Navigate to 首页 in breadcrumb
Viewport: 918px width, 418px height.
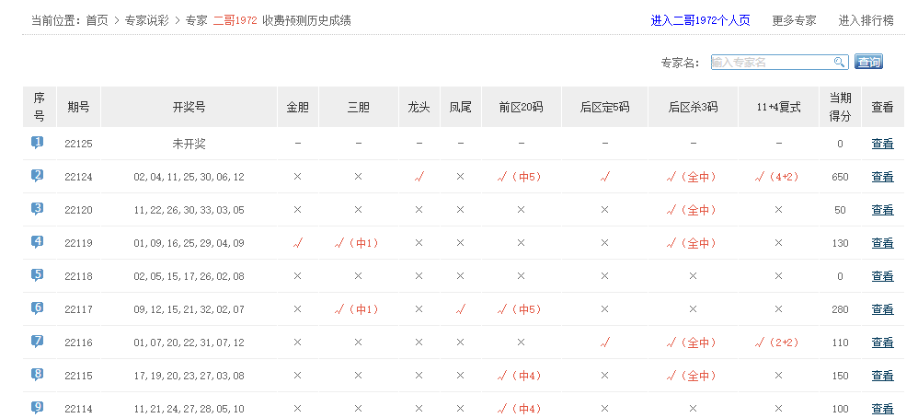point(97,20)
